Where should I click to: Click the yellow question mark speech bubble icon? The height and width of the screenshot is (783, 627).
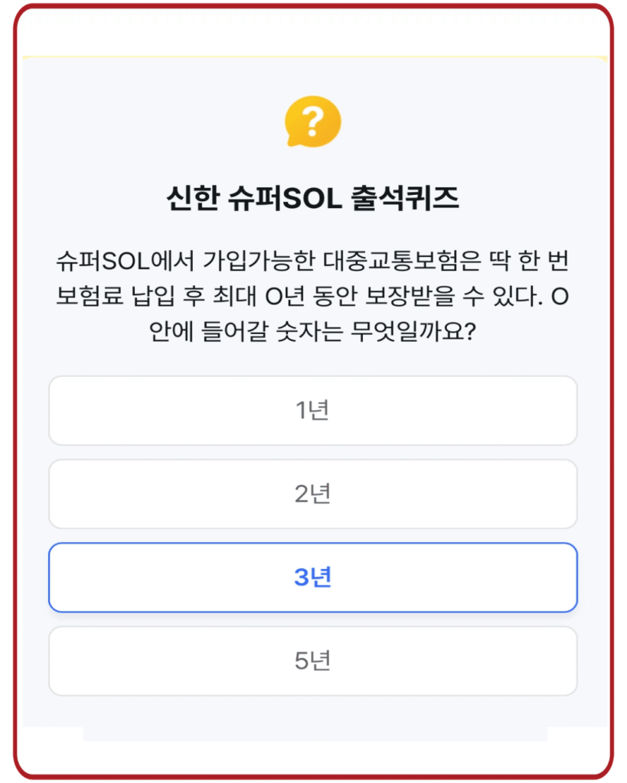click(312, 122)
